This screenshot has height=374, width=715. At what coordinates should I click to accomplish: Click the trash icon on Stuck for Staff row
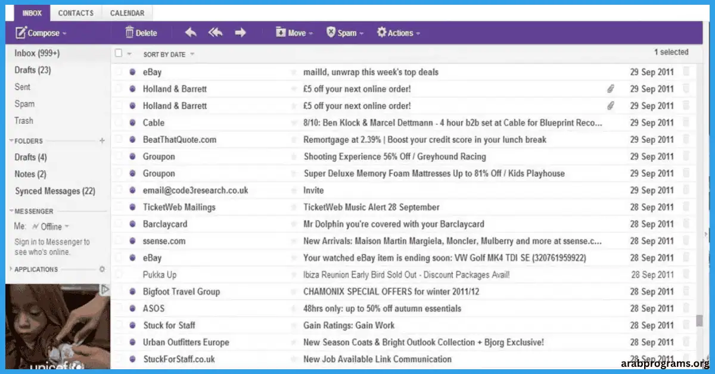[x=686, y=325]
